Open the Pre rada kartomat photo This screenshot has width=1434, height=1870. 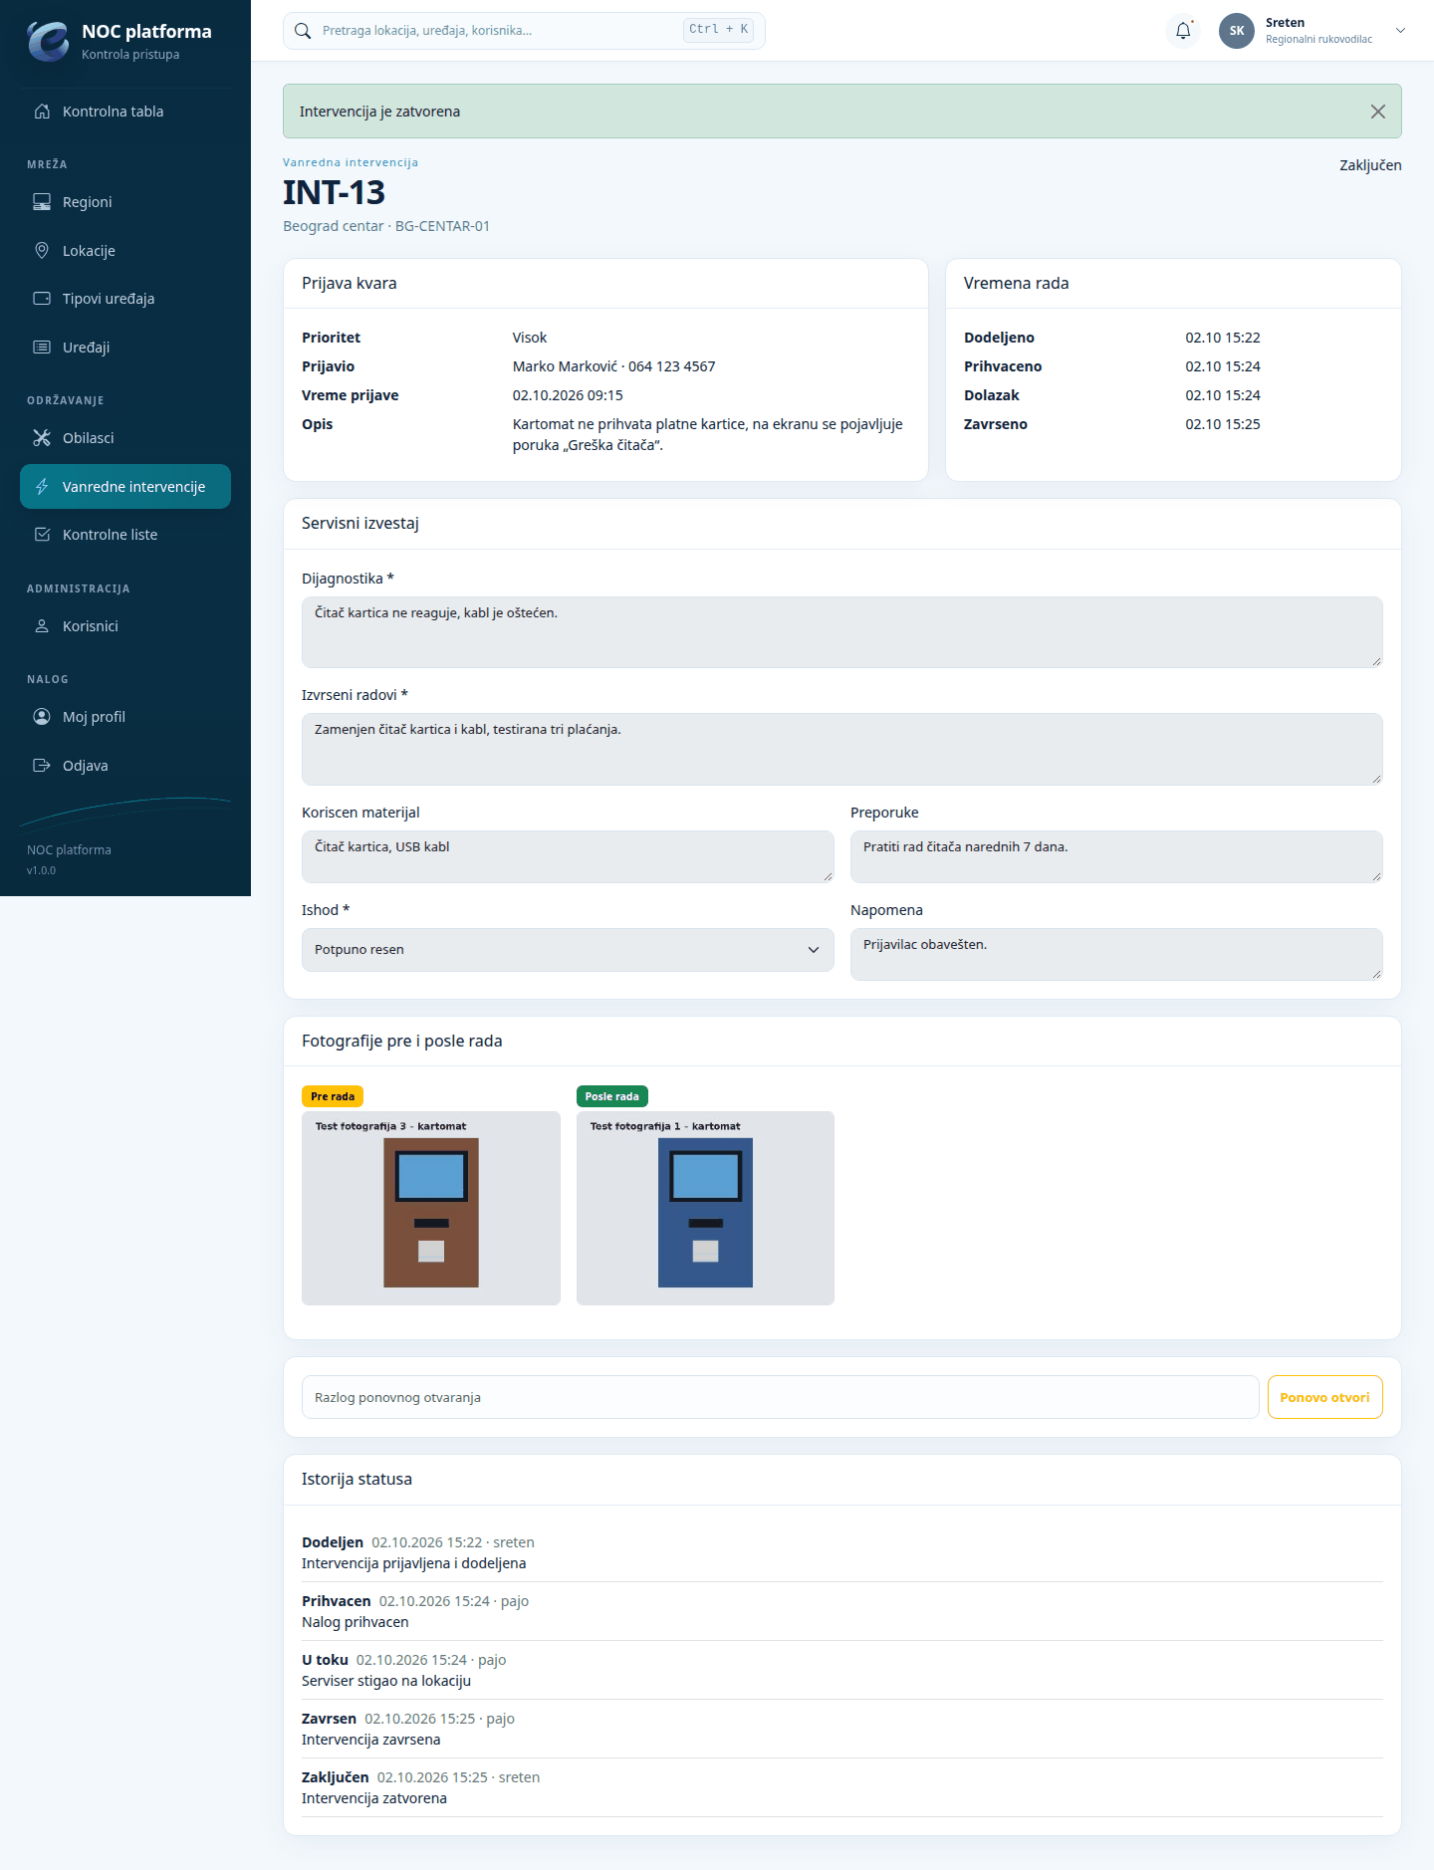pos(431,1208)
